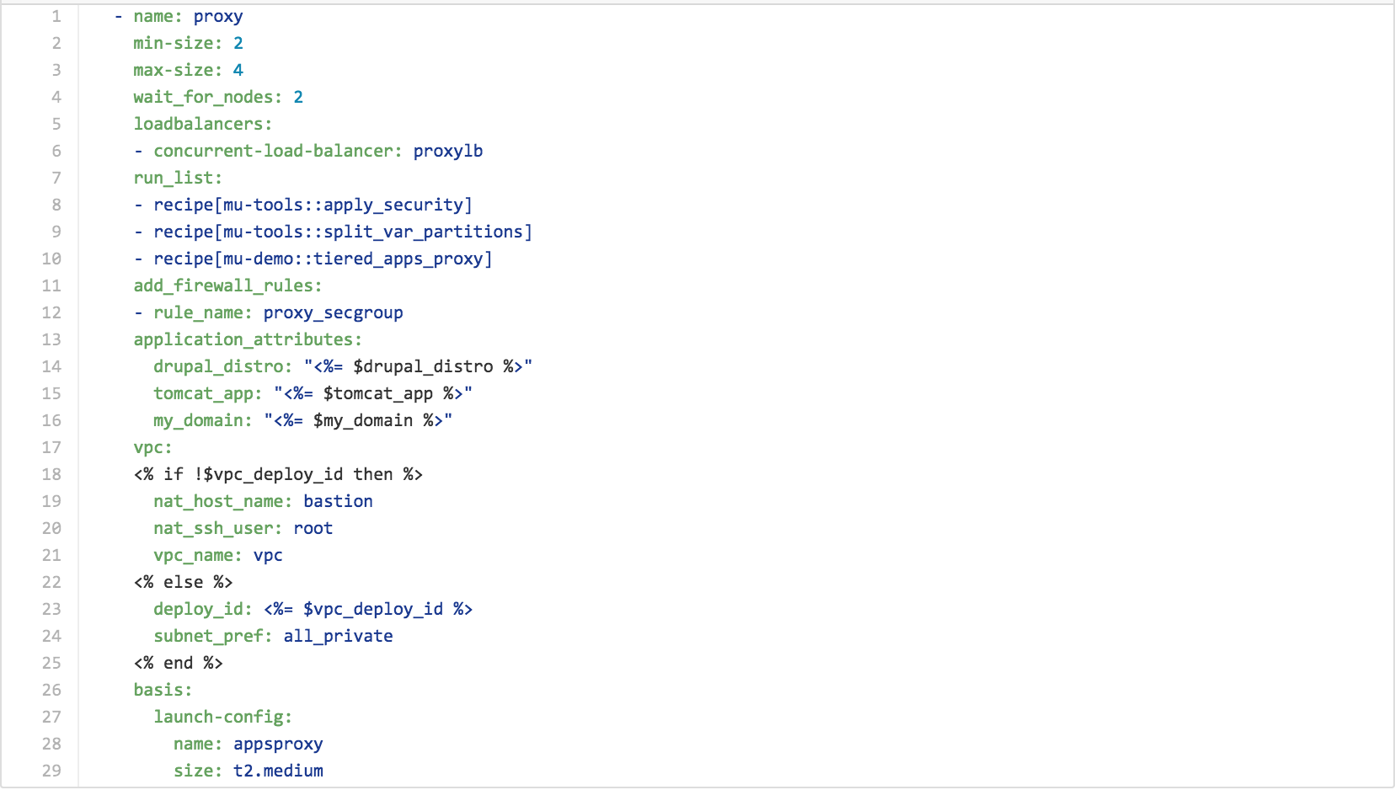Click the 'deploy_id:' key

(x=202, y=609)
